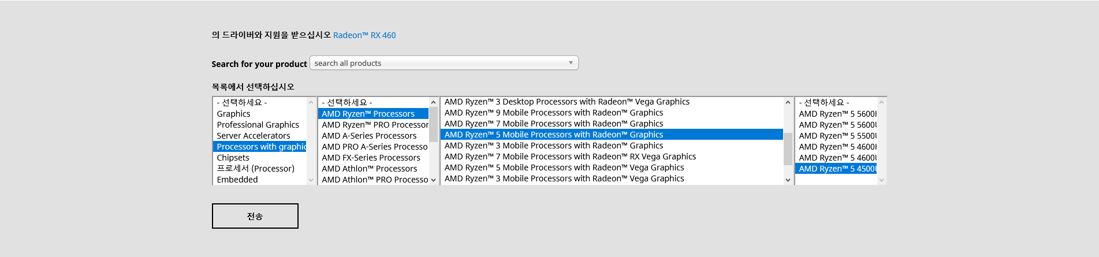The image size is (1099, 257).
Task: Click down arrow of product series list scrollbar
Action: [788, 180]
